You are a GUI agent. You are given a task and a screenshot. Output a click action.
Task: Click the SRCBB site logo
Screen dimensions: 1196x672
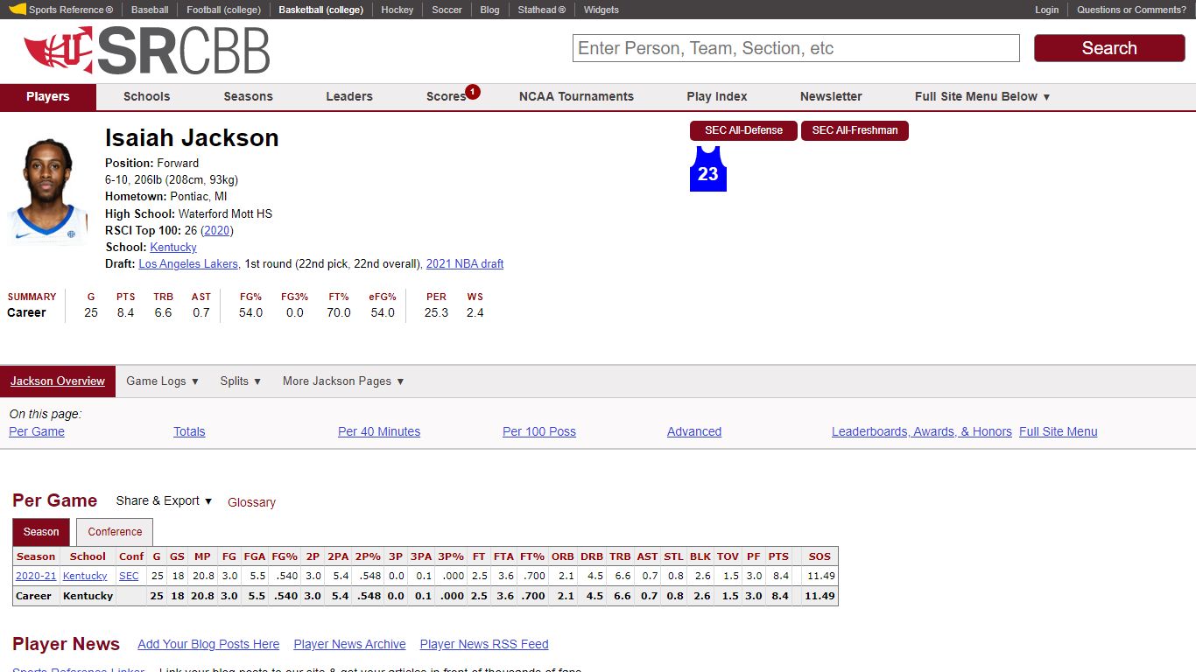coord(146,50)
